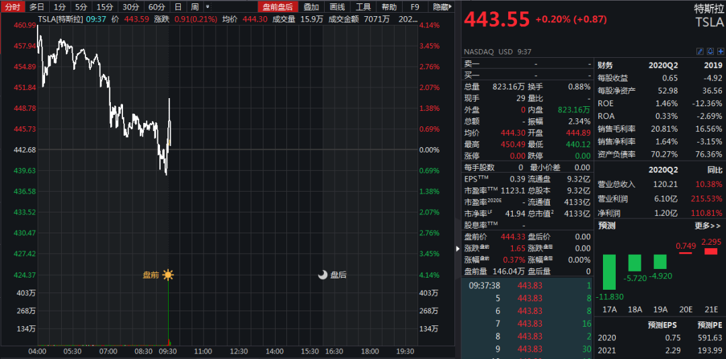Select the 60分 period tab
The height and width of the screenshot is (359, 726).
pos(157,7)
